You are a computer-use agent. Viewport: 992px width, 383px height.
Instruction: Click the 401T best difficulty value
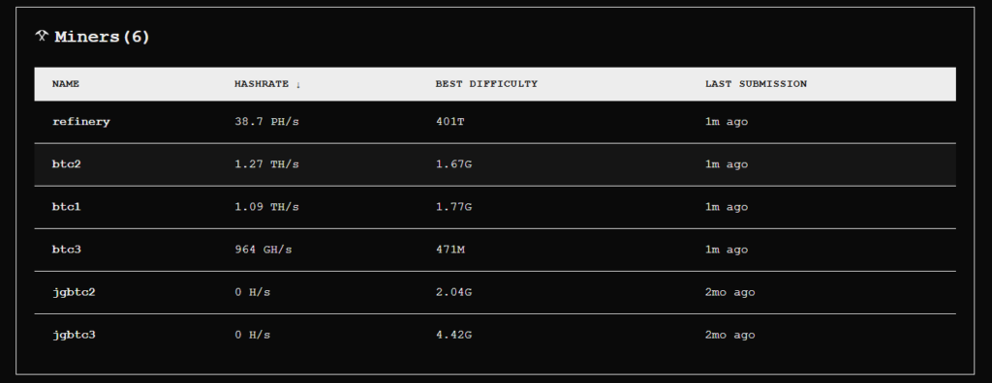pyautogui.click(x=449, y=122)
